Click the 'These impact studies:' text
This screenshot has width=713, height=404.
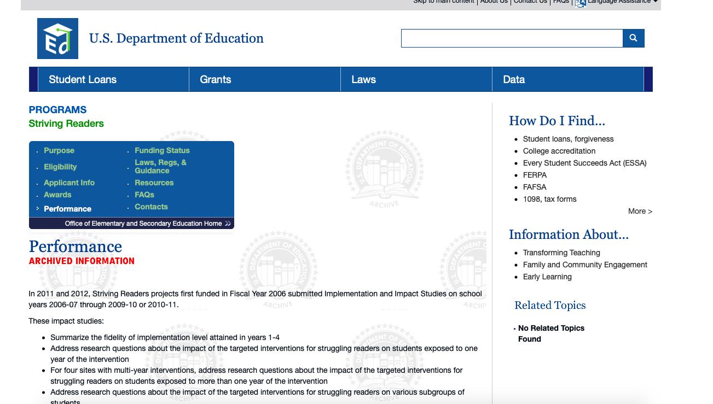(66, 321)
